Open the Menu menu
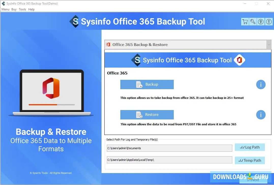 click(5, 9)
